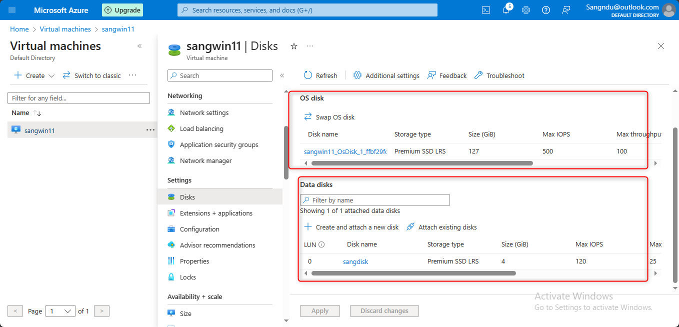This screenshot has height=327, width=679.
Task: Refresh the disks list
Action: (x=320, y=75)
